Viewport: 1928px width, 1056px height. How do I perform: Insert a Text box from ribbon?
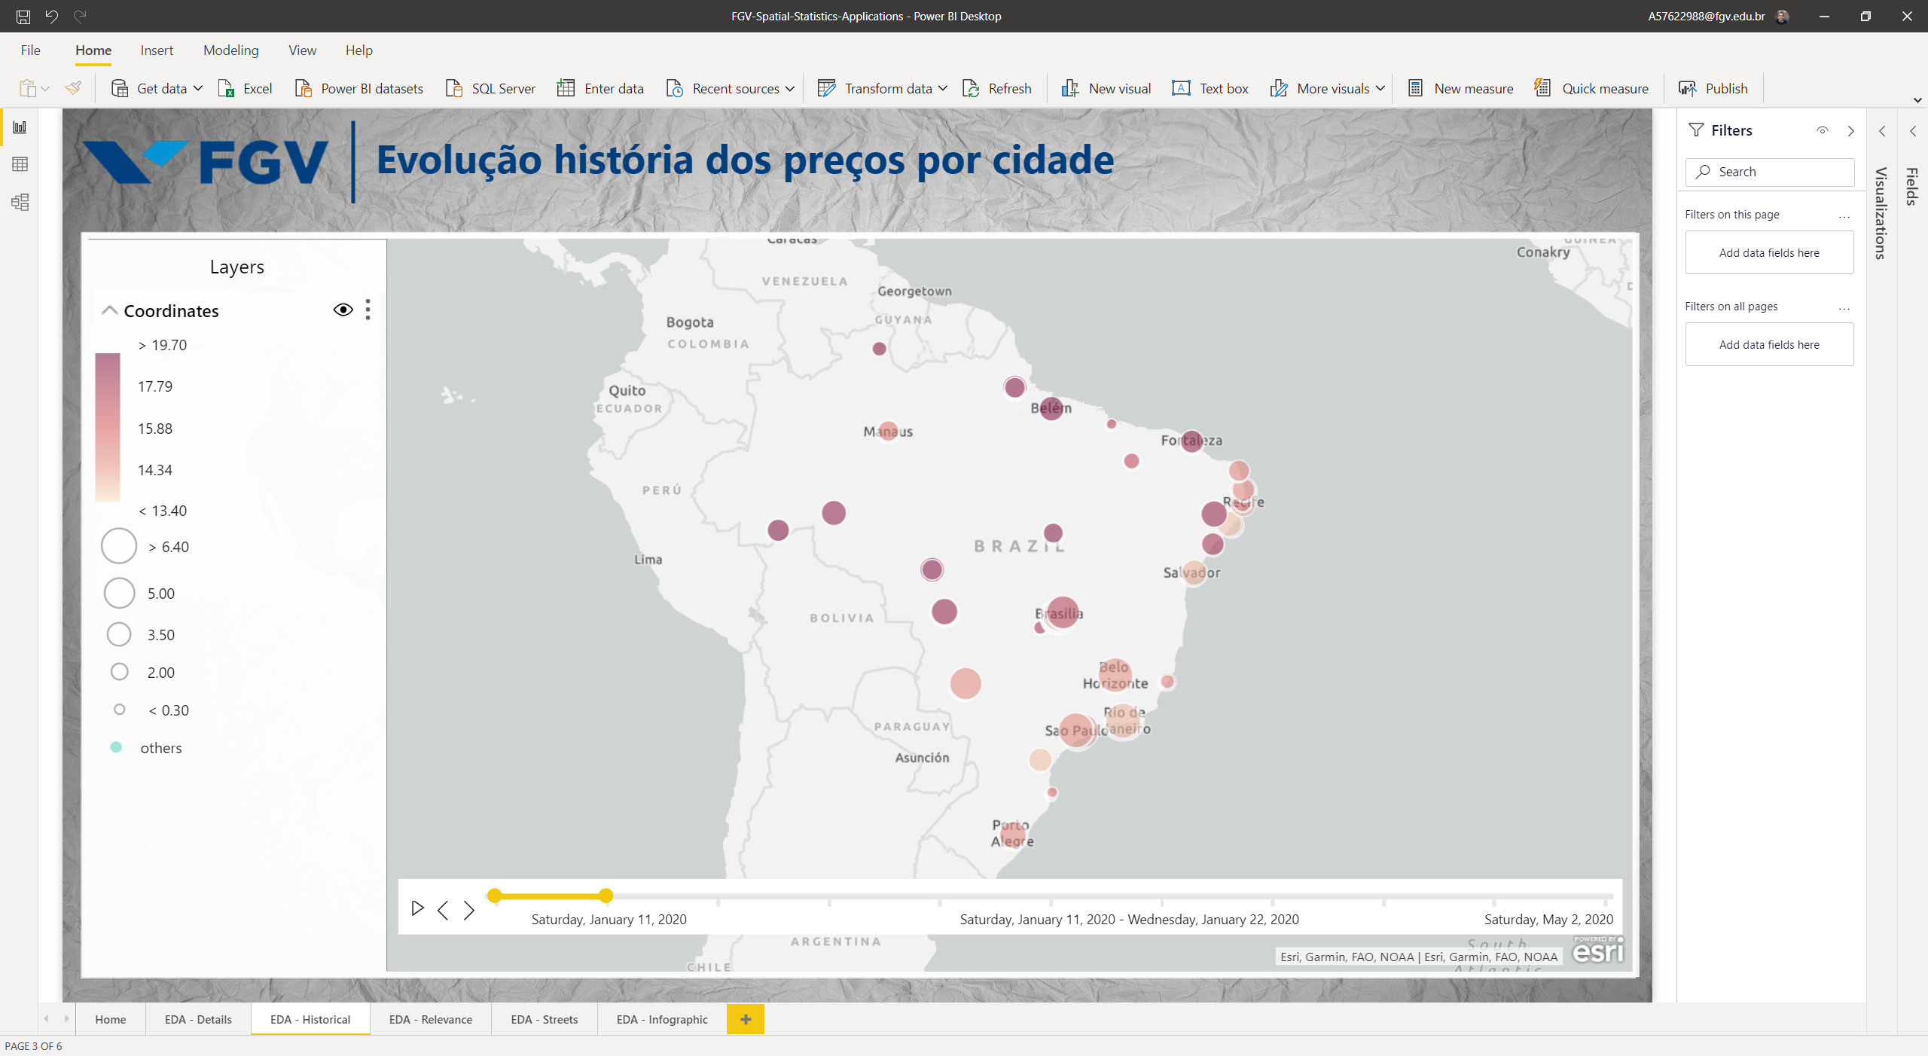tap(1210, 89)
